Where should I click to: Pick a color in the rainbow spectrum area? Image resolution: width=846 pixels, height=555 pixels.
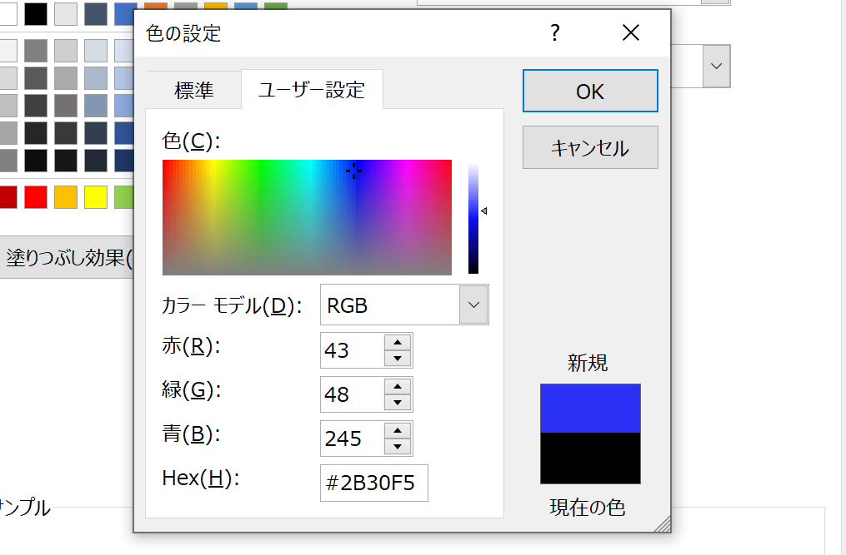(x=306, y=217)
